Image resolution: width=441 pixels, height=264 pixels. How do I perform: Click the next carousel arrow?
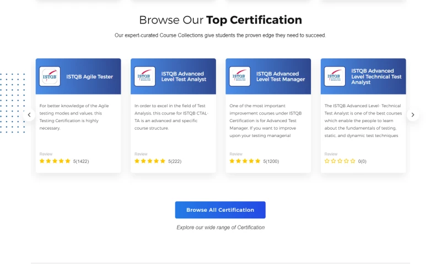(412, 115)
